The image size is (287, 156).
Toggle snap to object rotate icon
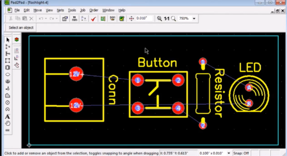coord(17,65)
